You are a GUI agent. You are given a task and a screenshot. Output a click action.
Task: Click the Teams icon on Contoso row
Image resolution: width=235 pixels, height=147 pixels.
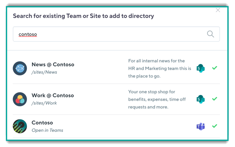pos(200,126)
